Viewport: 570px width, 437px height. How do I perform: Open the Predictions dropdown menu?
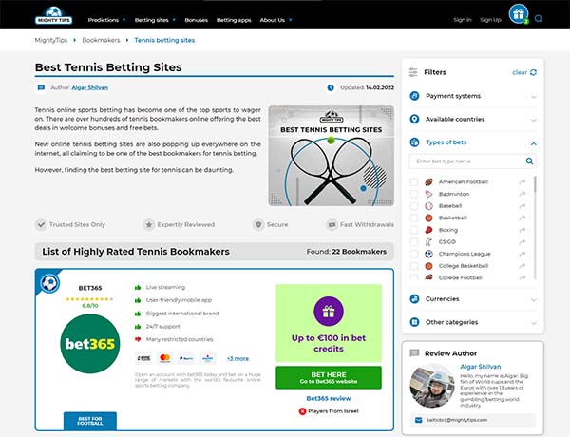coord(106,20)
